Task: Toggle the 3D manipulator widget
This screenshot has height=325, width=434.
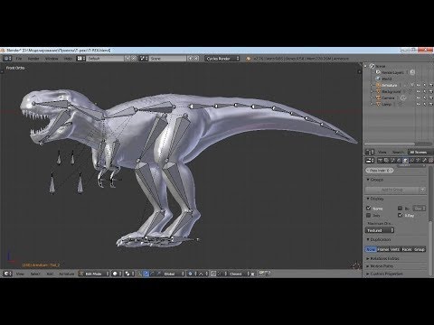Action: 139,274
